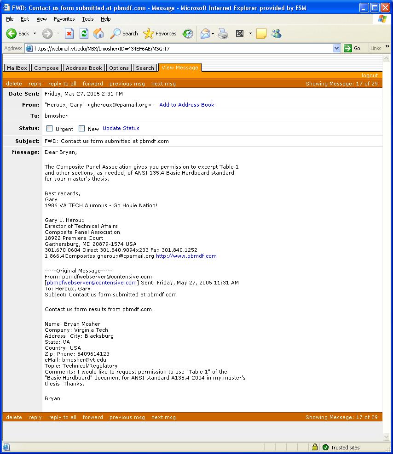The width and height of the screenshot is (393, 454).
Task: Expand the Mail button dropdown arrow
Action: pyautogui.click(x=213, y=34)
